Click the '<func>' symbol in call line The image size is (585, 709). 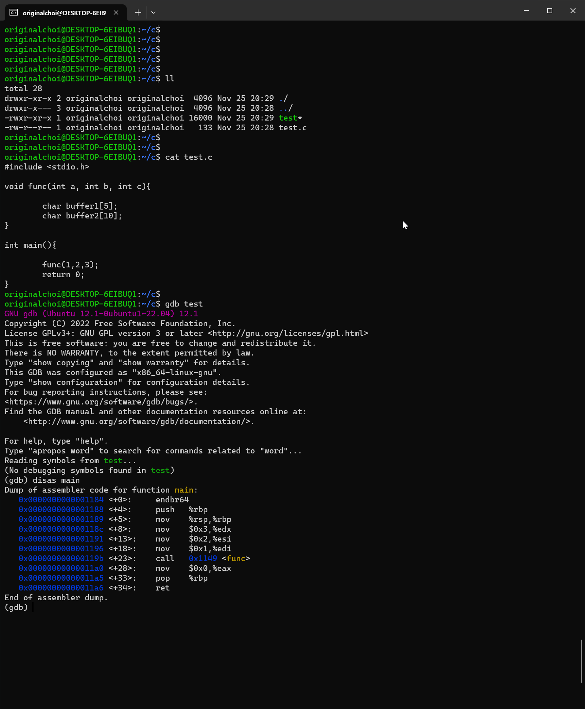236,558
